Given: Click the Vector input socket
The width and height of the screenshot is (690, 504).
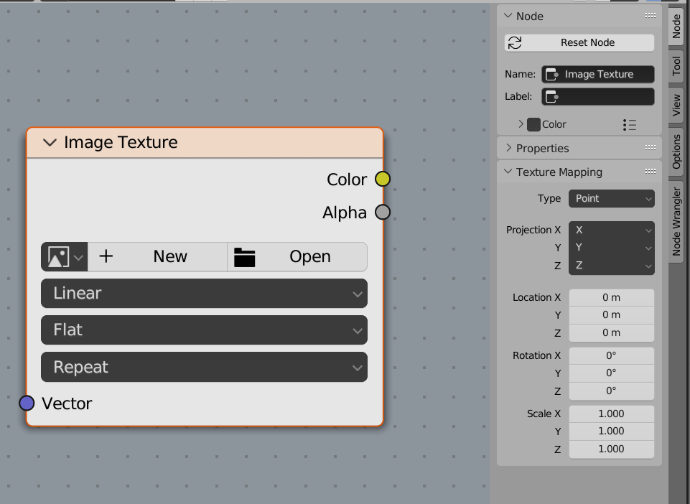Looking at the screenshot, I should (x=27, y=403).
